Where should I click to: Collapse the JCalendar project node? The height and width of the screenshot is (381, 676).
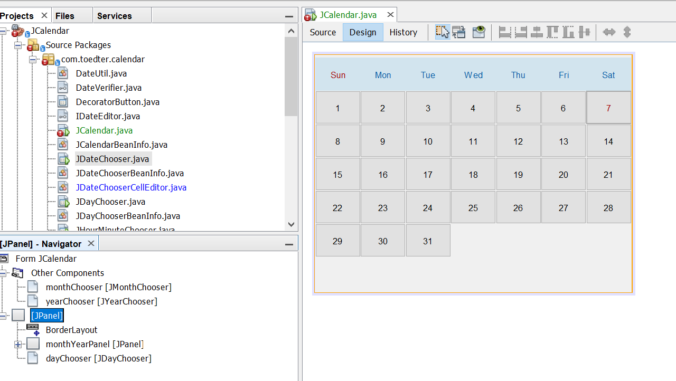(3, 31)
